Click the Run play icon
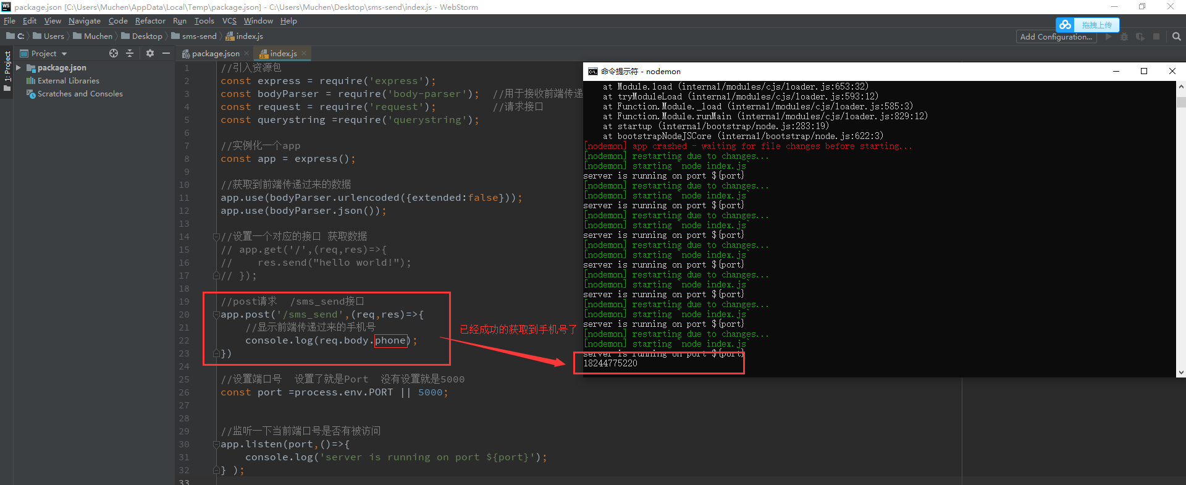1186x485 pixels. 1108,37
